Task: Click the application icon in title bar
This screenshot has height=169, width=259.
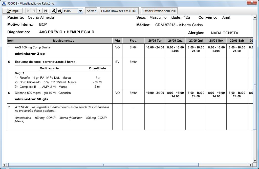Action: point(4,4)
